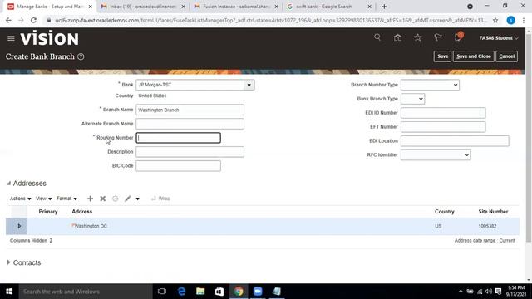The image size is (532, 299).
Task: Collapse the Addresses section
Action: pyautogui.click(x=8, y=184)
